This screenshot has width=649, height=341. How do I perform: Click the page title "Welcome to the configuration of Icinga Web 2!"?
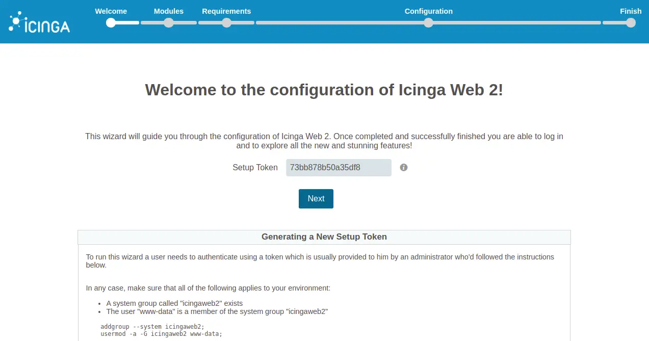[324, 90]
